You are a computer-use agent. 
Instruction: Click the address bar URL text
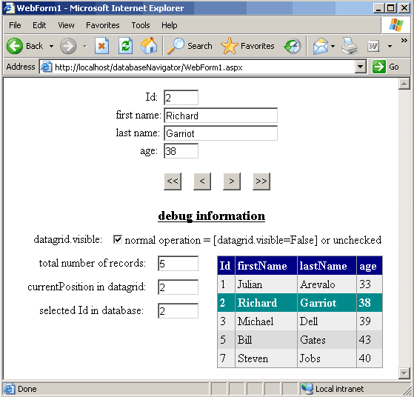(149, 67)
